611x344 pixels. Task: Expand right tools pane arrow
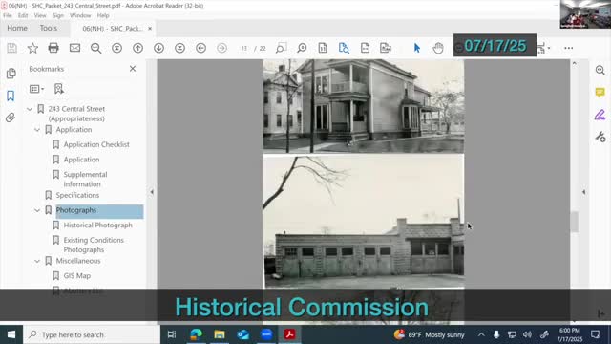(x=583, y=192)
